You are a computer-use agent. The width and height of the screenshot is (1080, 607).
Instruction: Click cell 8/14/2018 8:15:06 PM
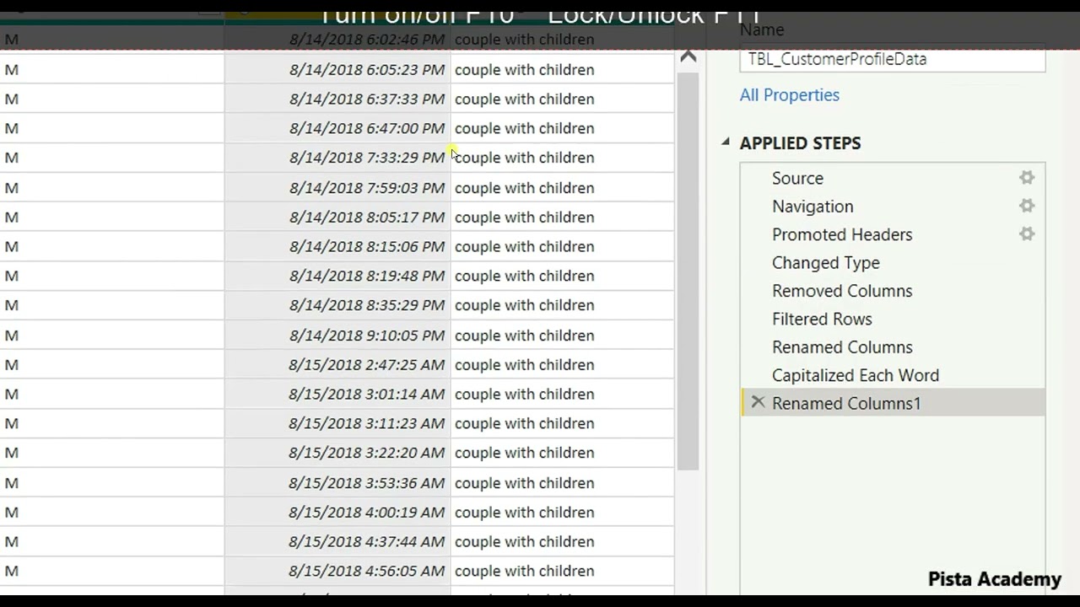pos(337,246)
